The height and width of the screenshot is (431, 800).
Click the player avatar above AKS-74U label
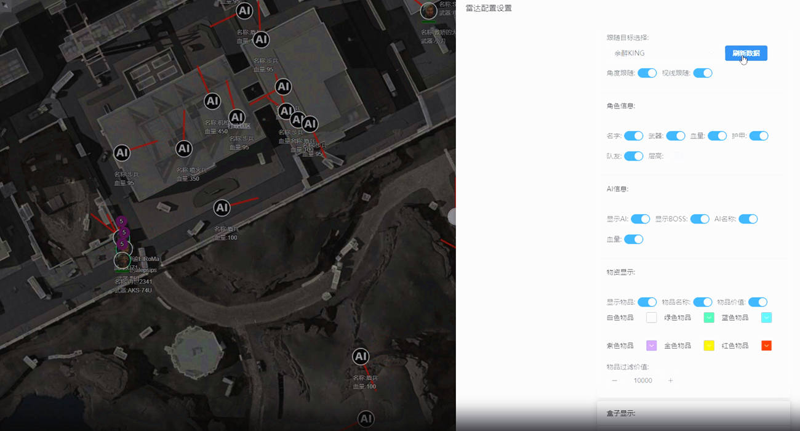click(x=122, y=260)
